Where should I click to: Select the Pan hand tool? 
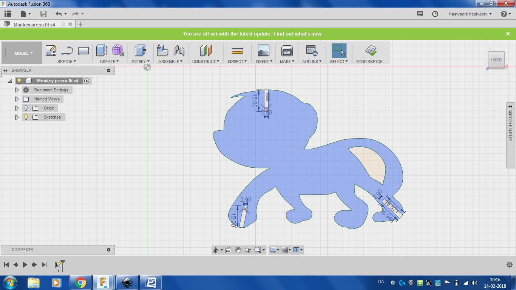pos(238,250)
